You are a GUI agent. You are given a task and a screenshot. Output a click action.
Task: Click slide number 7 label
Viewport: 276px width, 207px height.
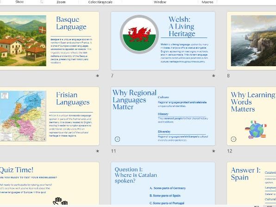(112, 75)
